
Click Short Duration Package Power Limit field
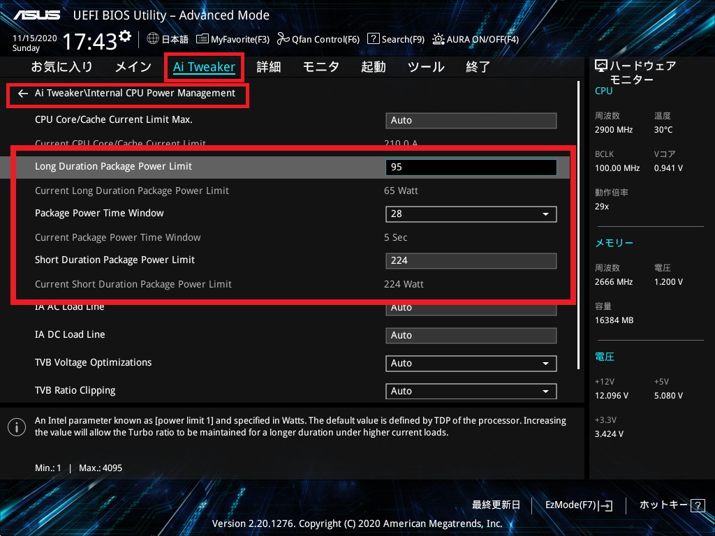pos(471,261)
